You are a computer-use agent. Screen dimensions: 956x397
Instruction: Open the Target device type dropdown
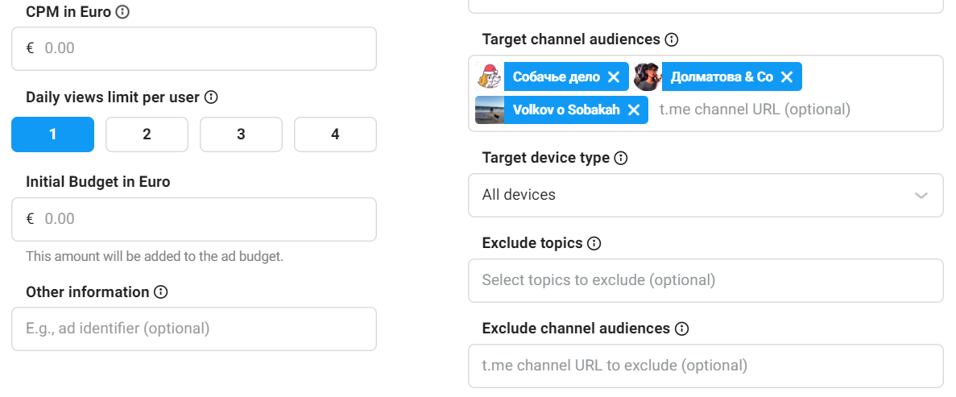pos(705,195)
